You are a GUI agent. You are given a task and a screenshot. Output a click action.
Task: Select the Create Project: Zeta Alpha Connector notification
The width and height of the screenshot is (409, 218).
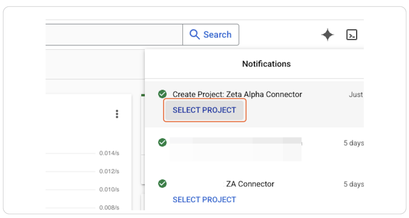(x=237, y=94)
